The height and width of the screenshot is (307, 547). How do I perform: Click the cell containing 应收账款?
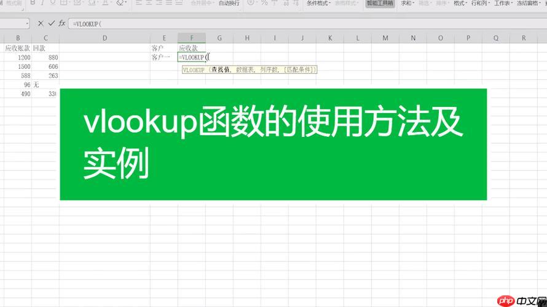(x=18, y=48)
